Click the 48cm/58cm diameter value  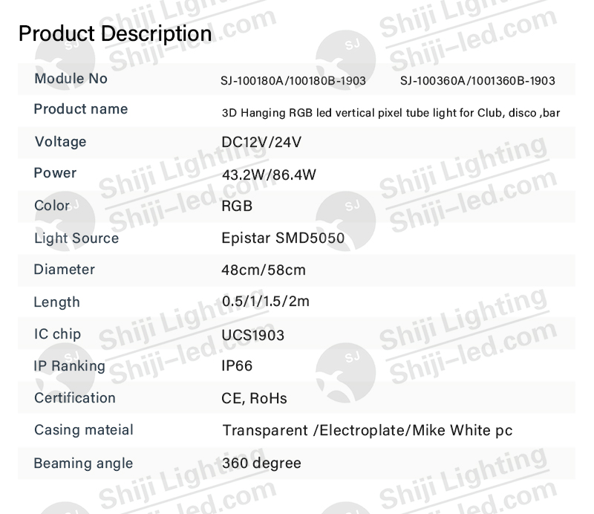(x=264, y=270)
